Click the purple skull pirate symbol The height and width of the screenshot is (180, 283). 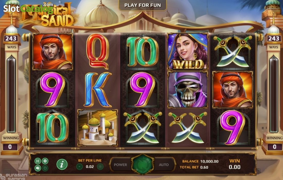[x=188, y=90]
